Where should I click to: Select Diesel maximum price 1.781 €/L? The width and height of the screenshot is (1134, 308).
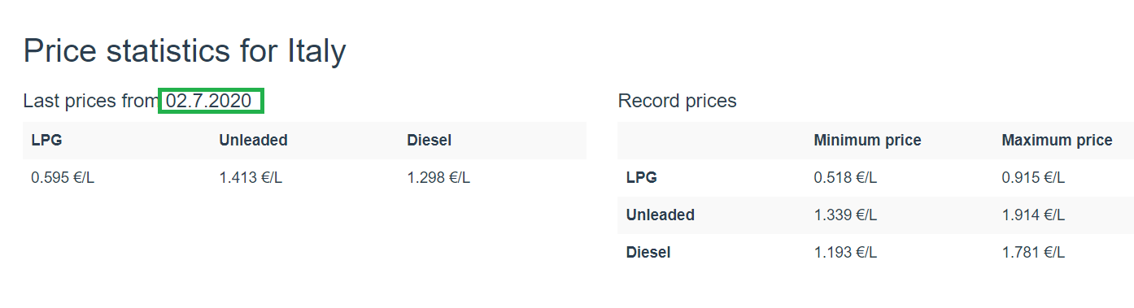[1033, 252]
